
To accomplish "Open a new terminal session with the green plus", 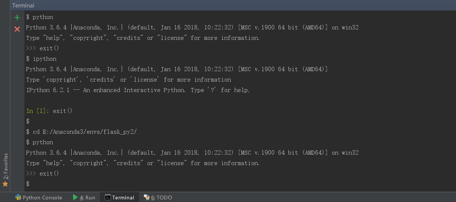I will 17,18.
